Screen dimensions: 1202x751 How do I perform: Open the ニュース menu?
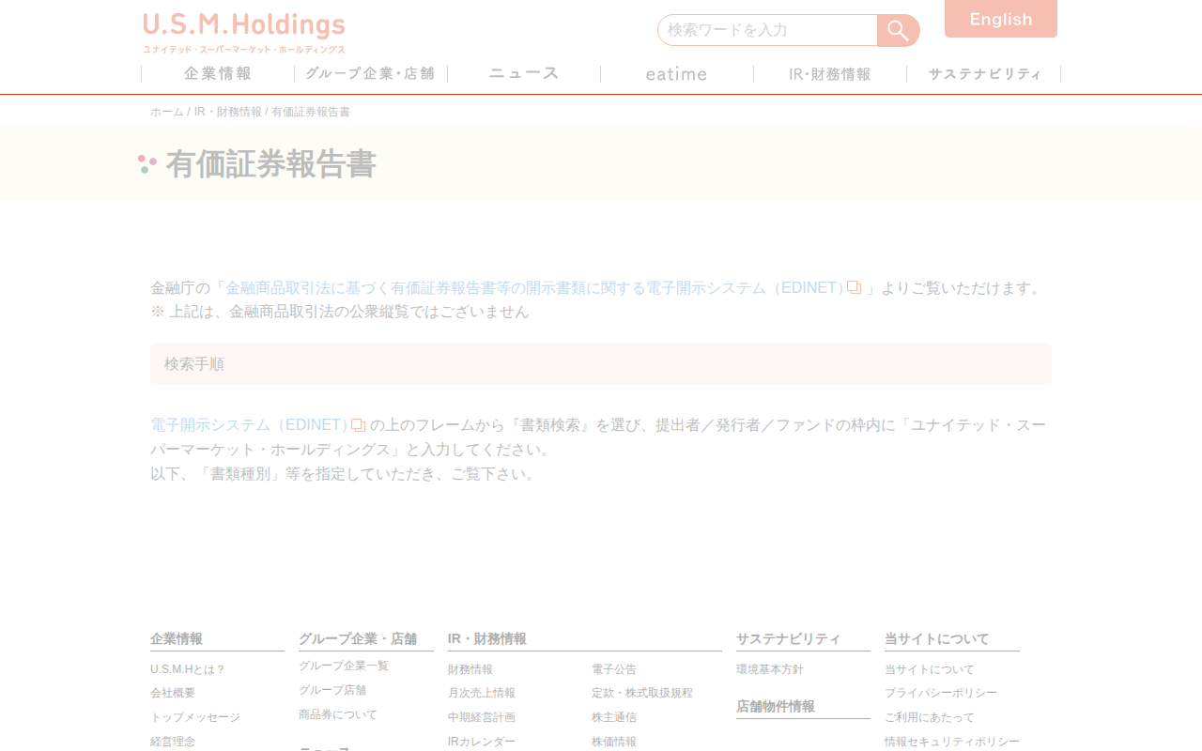(x=524, y=73)
